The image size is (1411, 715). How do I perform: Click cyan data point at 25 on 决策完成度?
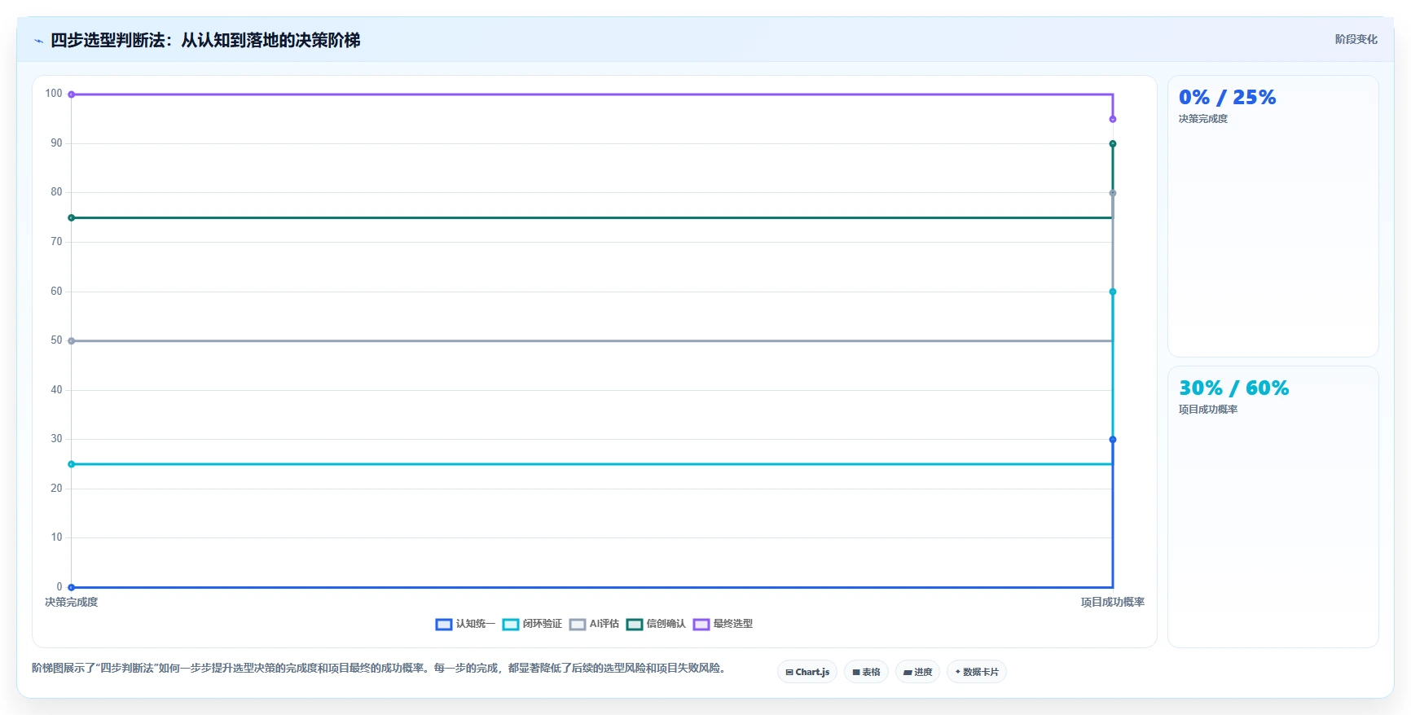tap(72, 464)
